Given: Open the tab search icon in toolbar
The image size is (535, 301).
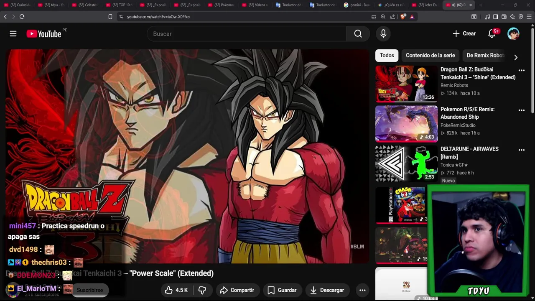Looking at the screenshot, I should pyautogui.click(x=474, y=17).
